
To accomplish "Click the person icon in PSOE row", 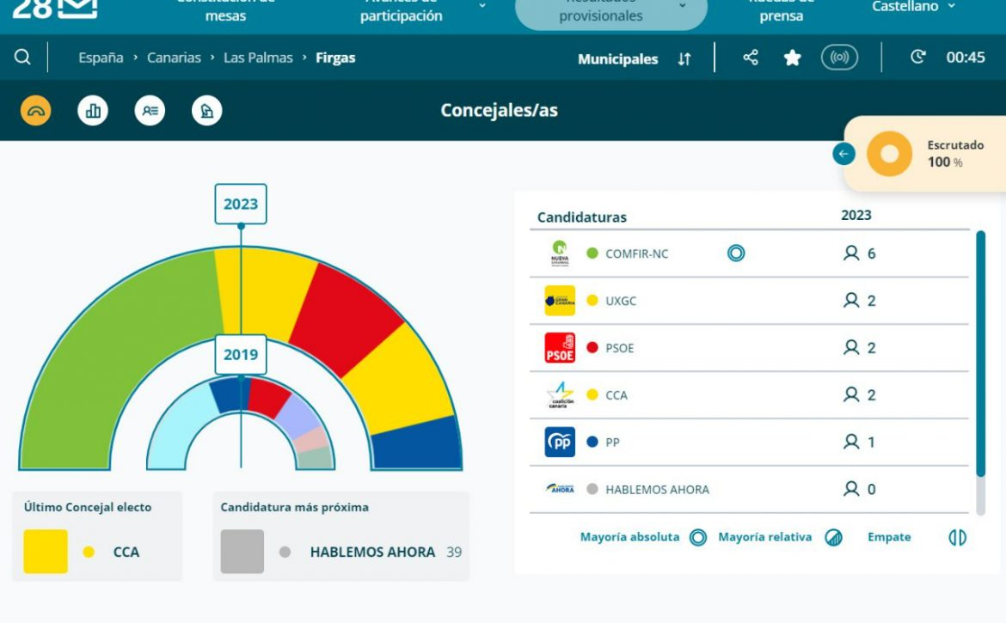I will 851,347.
